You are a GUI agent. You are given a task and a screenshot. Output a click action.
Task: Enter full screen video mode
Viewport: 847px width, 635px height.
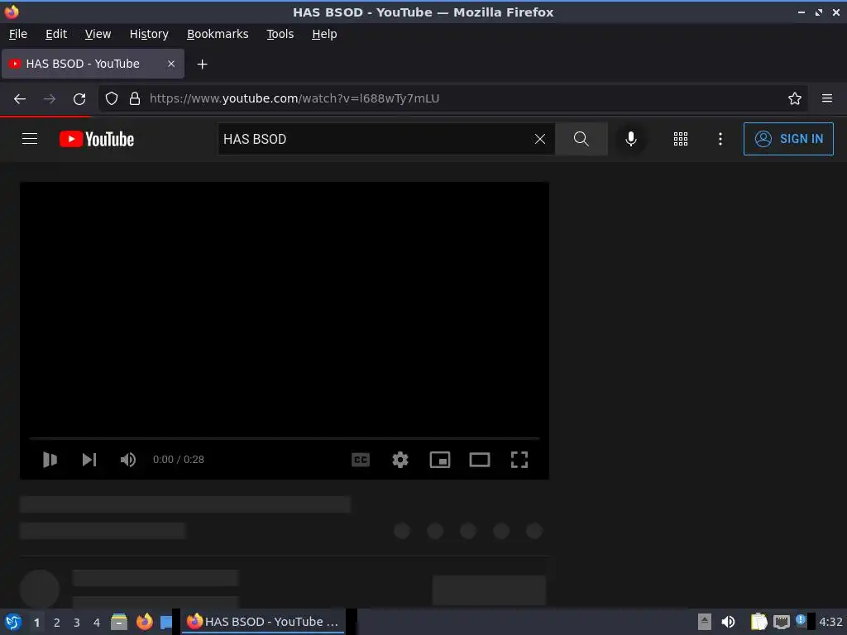click(519, 460)
